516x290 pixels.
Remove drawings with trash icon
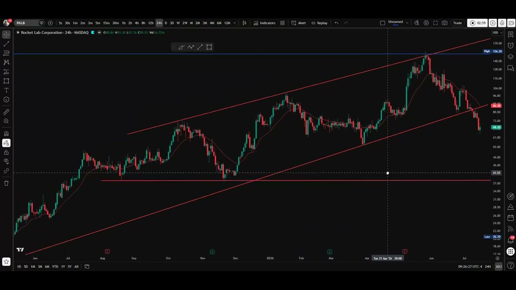[6, 183]
